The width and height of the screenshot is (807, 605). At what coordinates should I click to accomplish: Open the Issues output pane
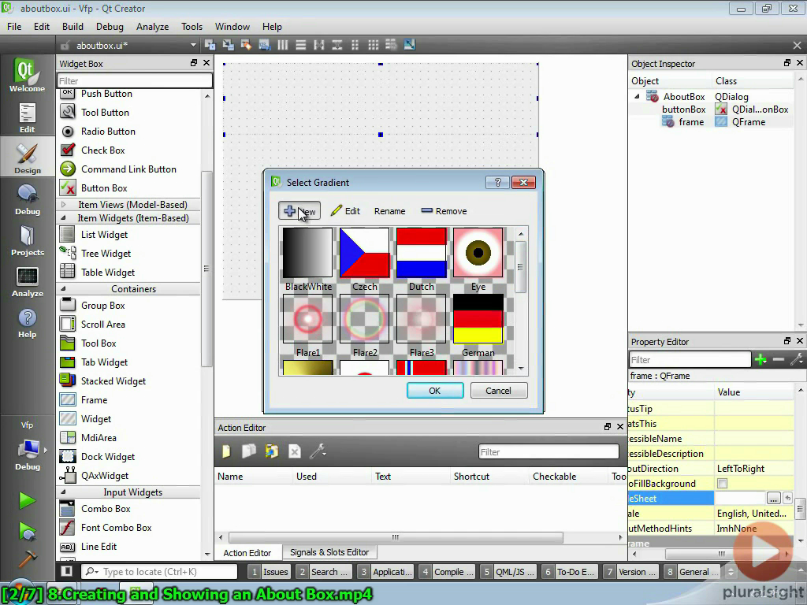[270, 572]
